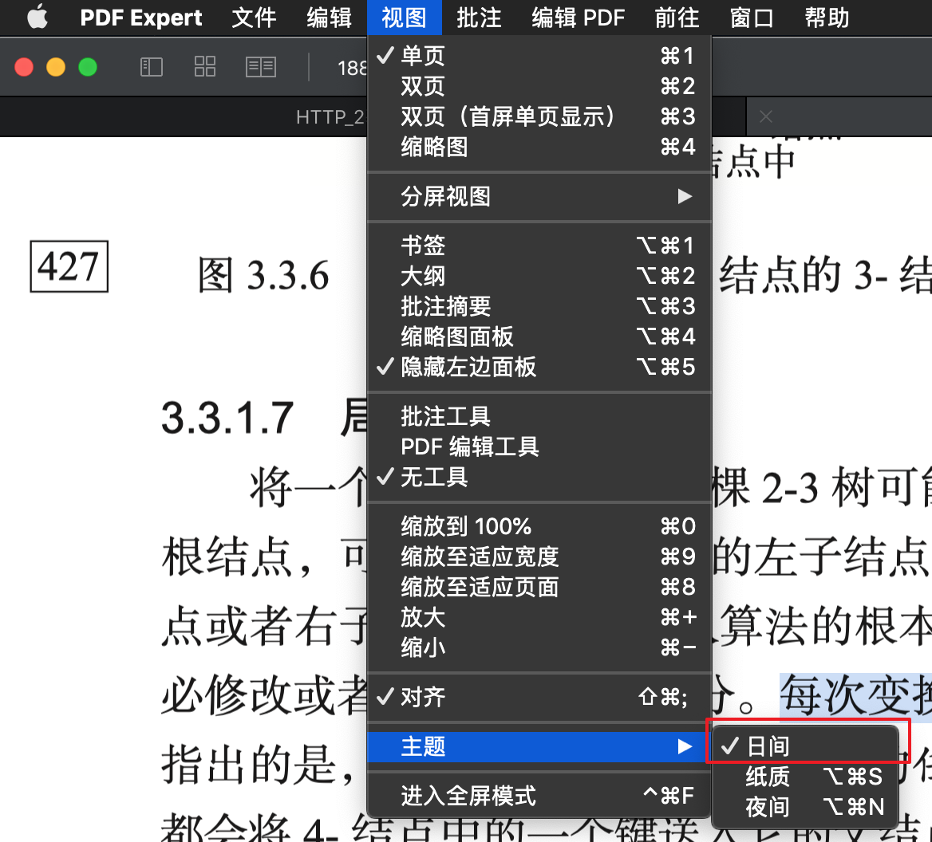Close the document tab with X
The image size is (932, 842).
point(766,117)
